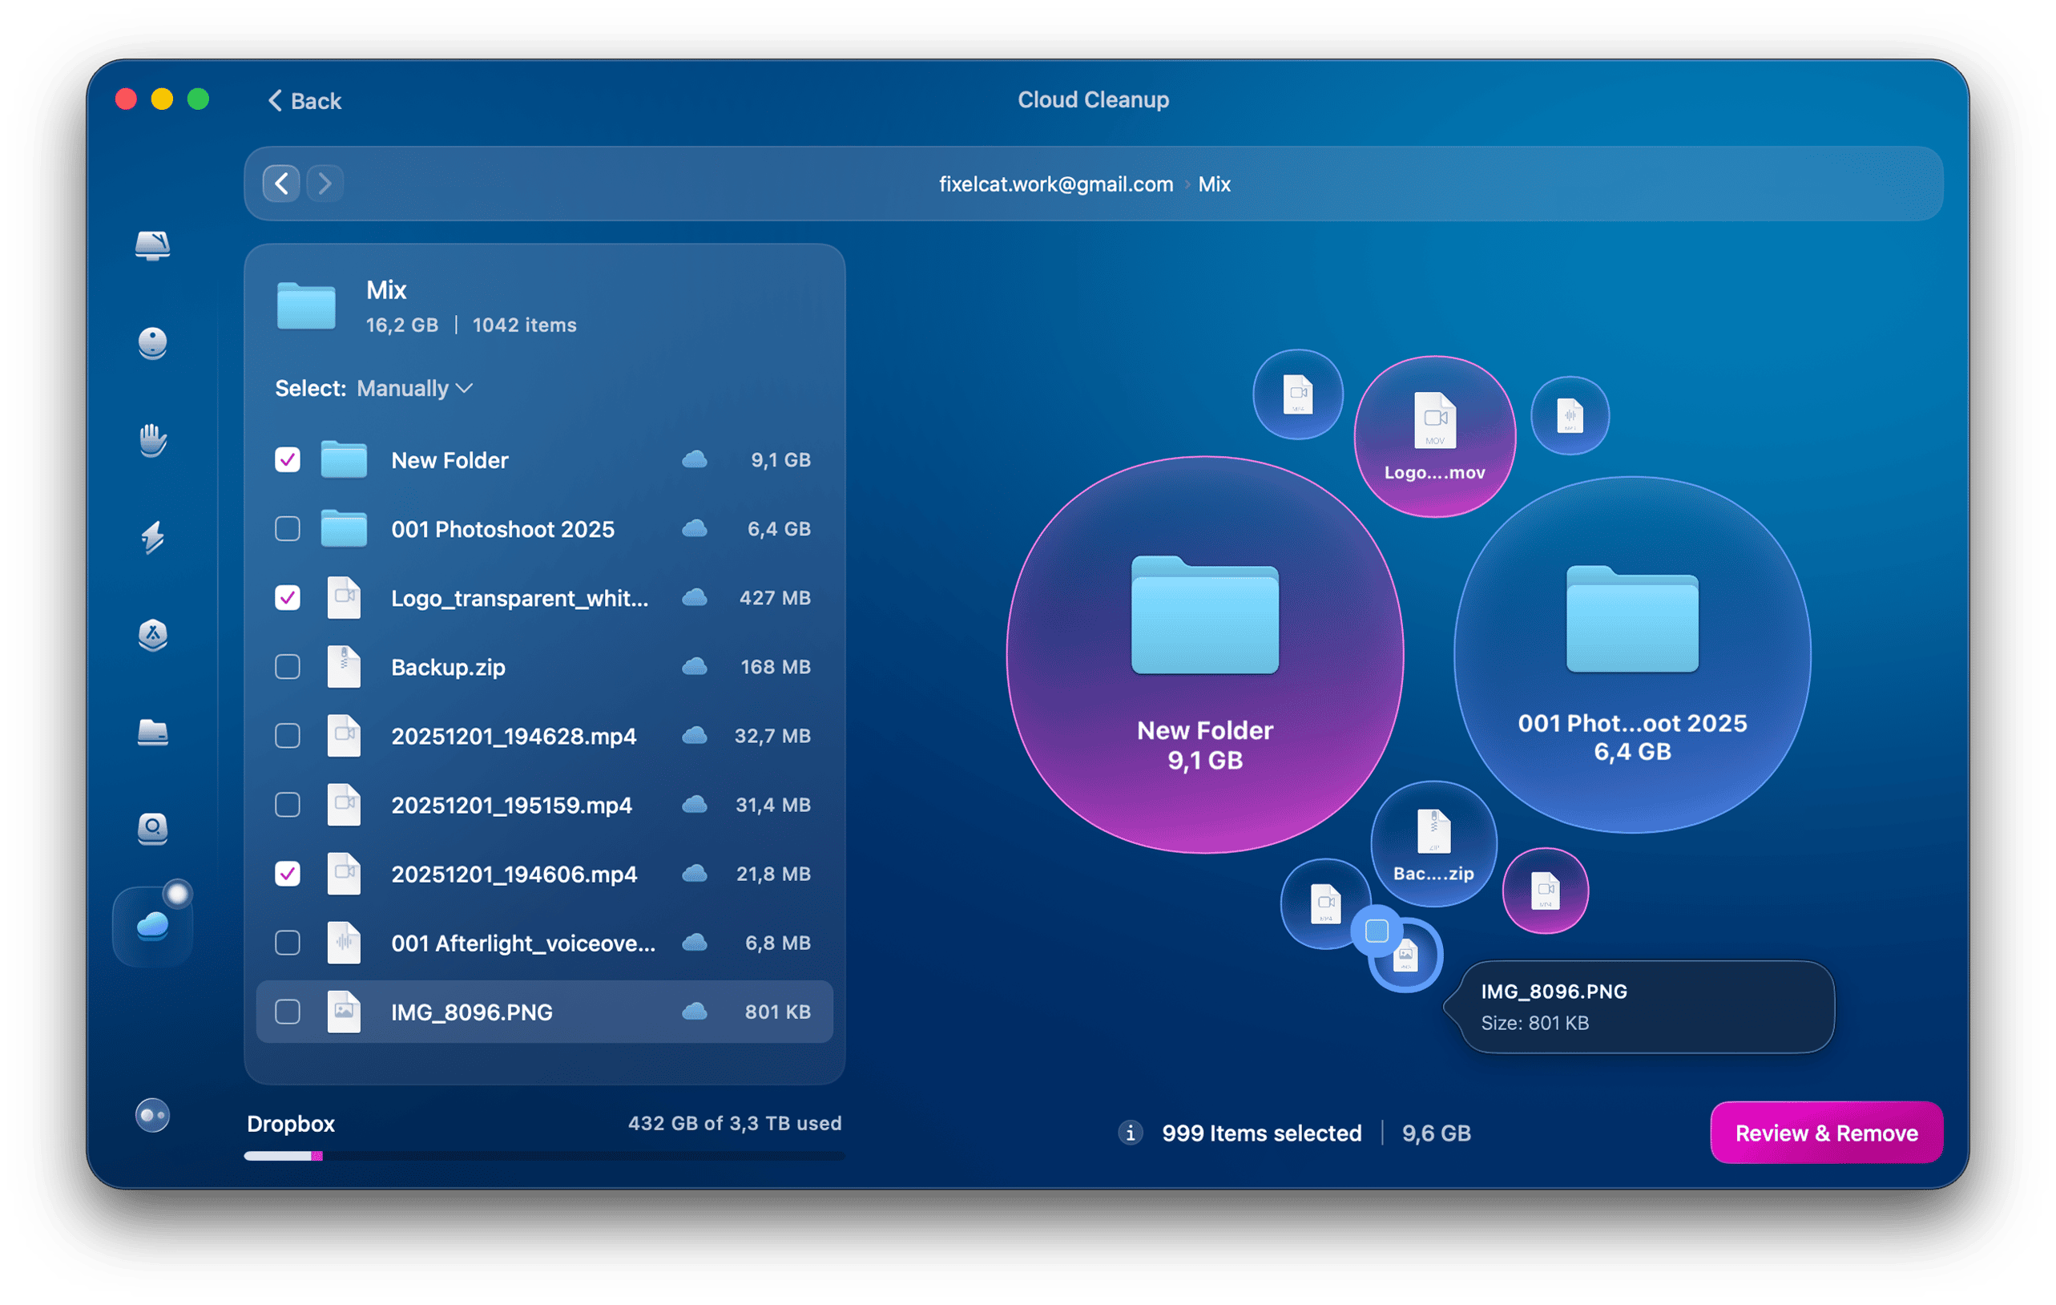Click the Mix breadcrumb item

1213,184
